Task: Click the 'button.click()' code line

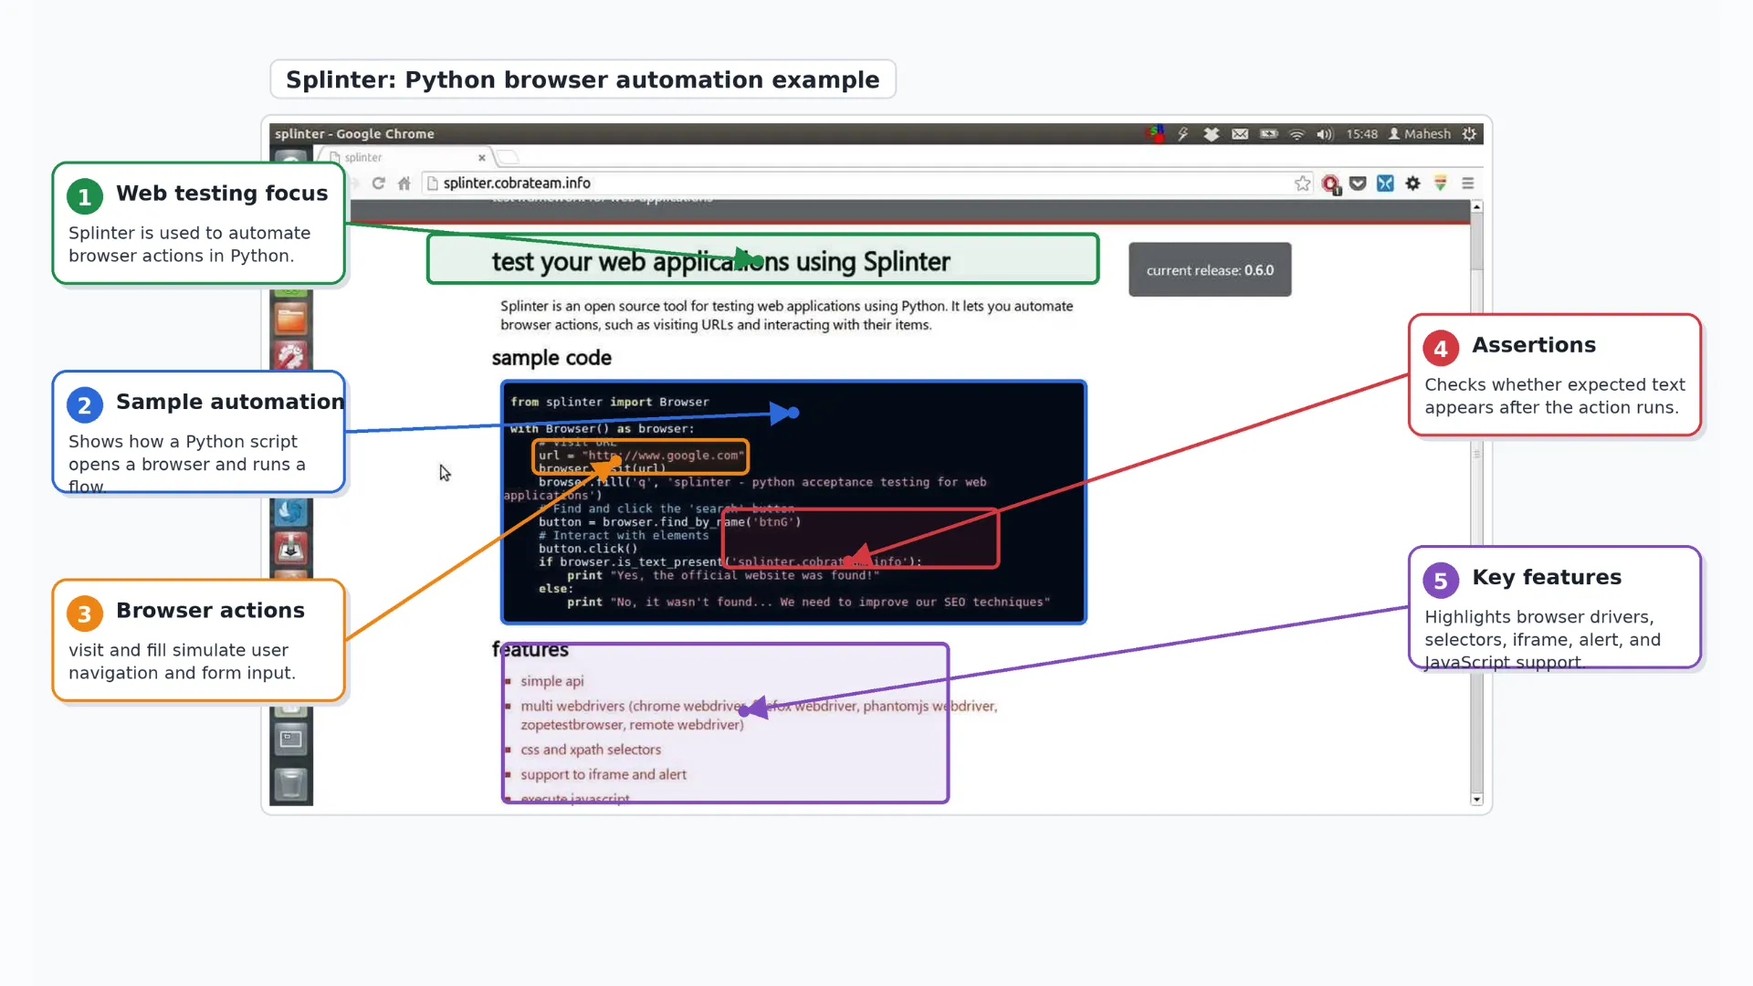Action: [x=588, y=549]
